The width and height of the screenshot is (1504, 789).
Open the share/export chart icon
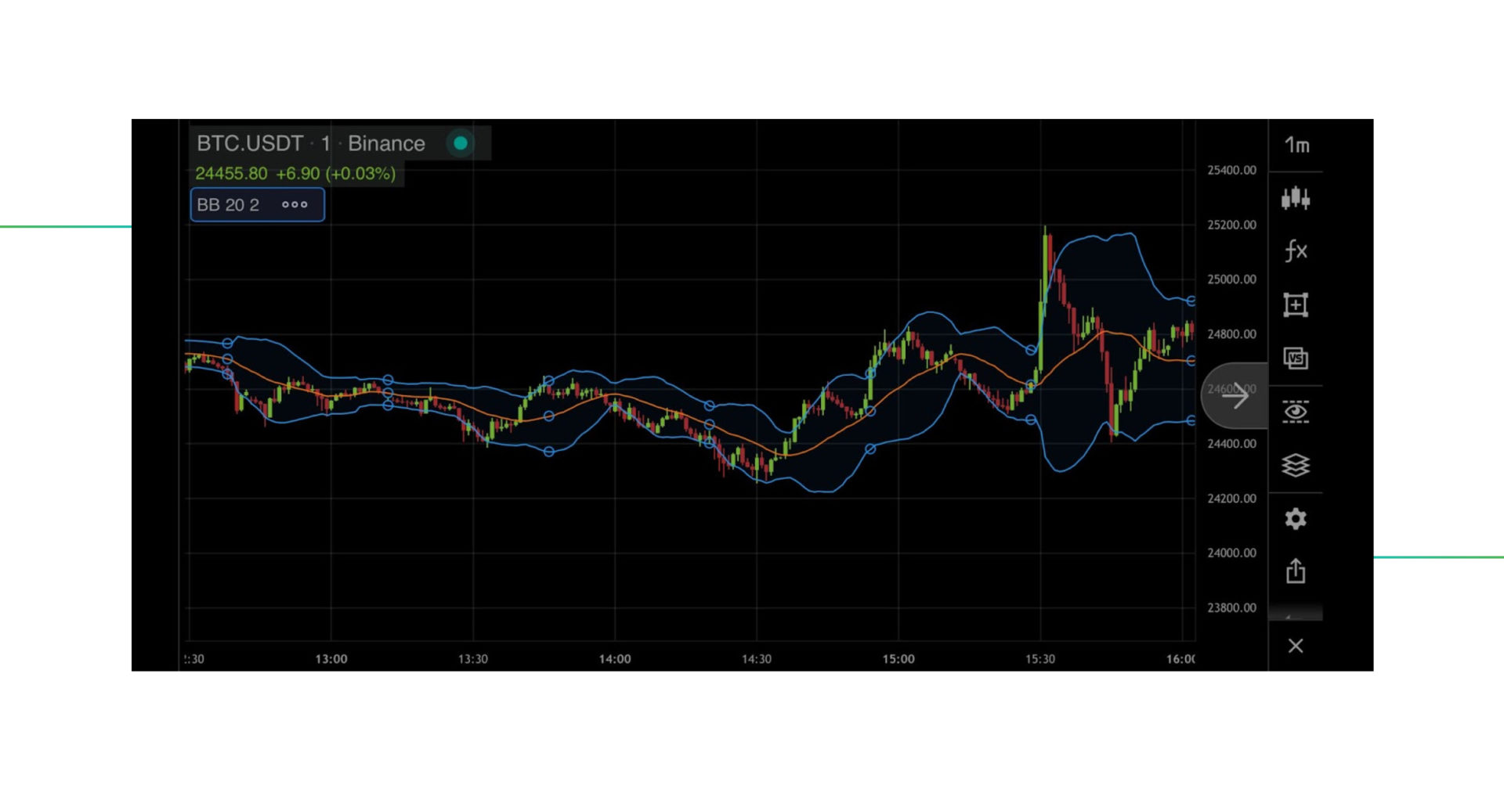coord(1296,571)
